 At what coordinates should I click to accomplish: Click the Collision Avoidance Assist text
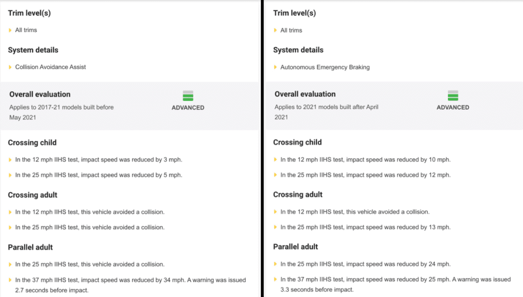tap(51, 67)
